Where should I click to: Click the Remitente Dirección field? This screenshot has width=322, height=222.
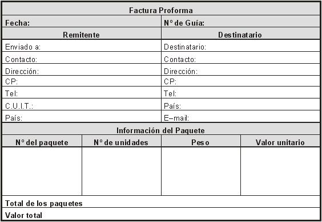(x=82, y=69)
